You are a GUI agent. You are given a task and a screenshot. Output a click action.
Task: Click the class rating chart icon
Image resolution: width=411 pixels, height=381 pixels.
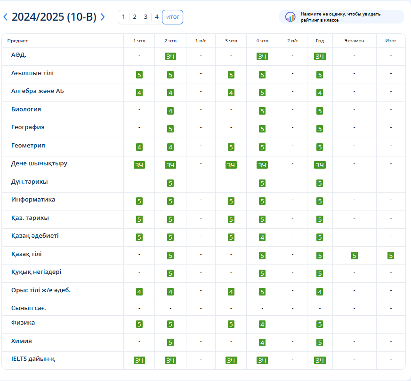[290, 17]
